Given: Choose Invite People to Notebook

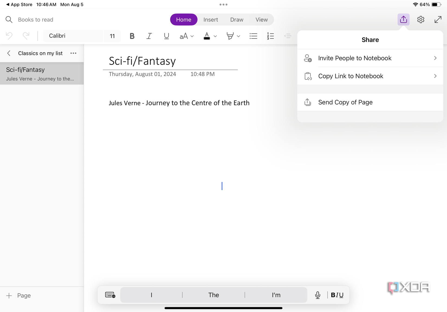Looking at the screenshot, I should 370,58.
